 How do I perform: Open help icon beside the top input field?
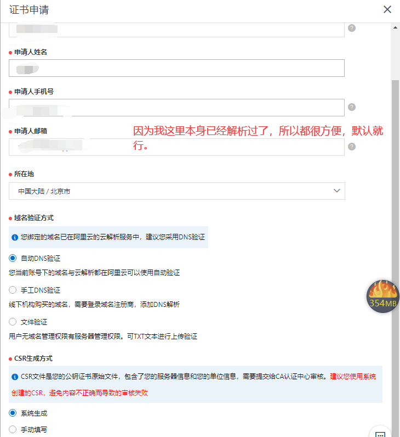click(x=352, y=28)
